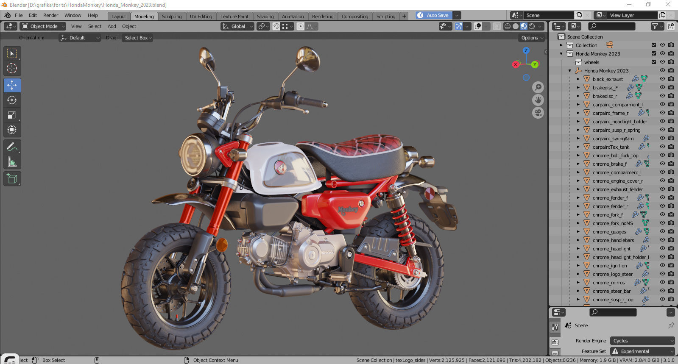The image size is (678, 364).
Task: Uncheck the Collection exclude checkbox
Action: point(654,45)
